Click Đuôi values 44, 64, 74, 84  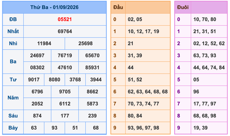209,67
